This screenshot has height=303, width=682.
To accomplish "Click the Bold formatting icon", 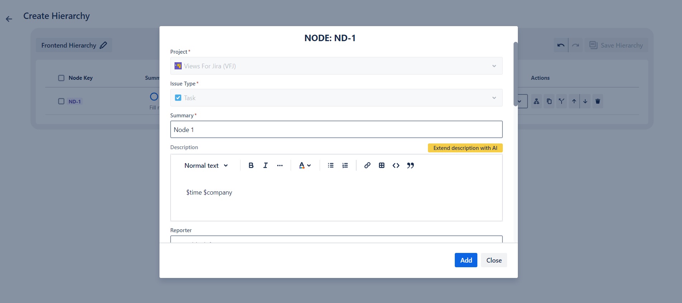I will (x=251, y=165).
